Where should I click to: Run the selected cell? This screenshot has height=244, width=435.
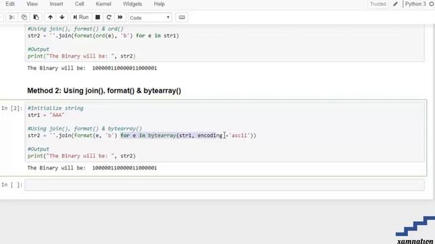(81, 18)
